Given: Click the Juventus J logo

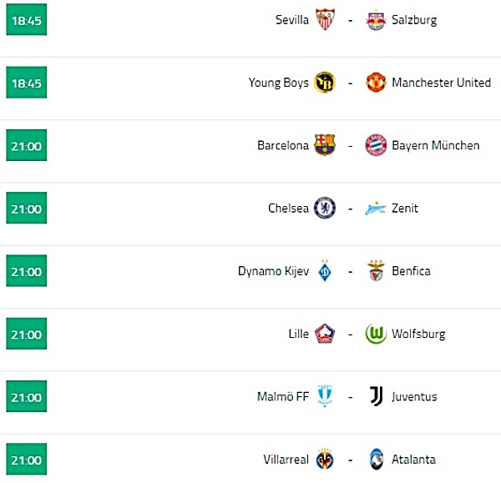Looking at the screenshot, I should (x=376, y=396).
